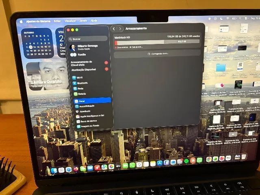Click the battery status menu bar icon
Viewport: 260px width, 195px height.
click(234, 18)
